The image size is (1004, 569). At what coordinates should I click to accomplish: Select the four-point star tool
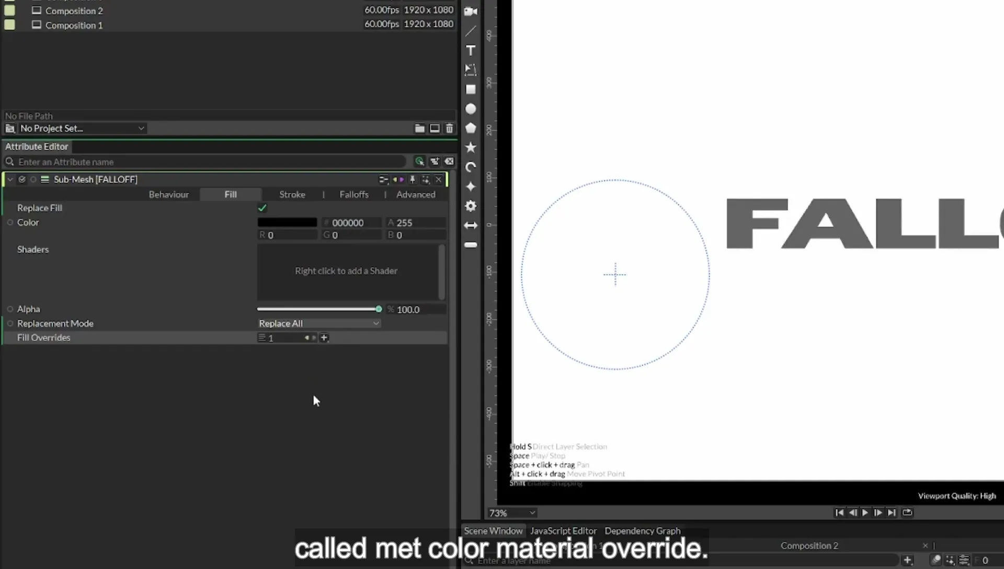tap(471, 187)
